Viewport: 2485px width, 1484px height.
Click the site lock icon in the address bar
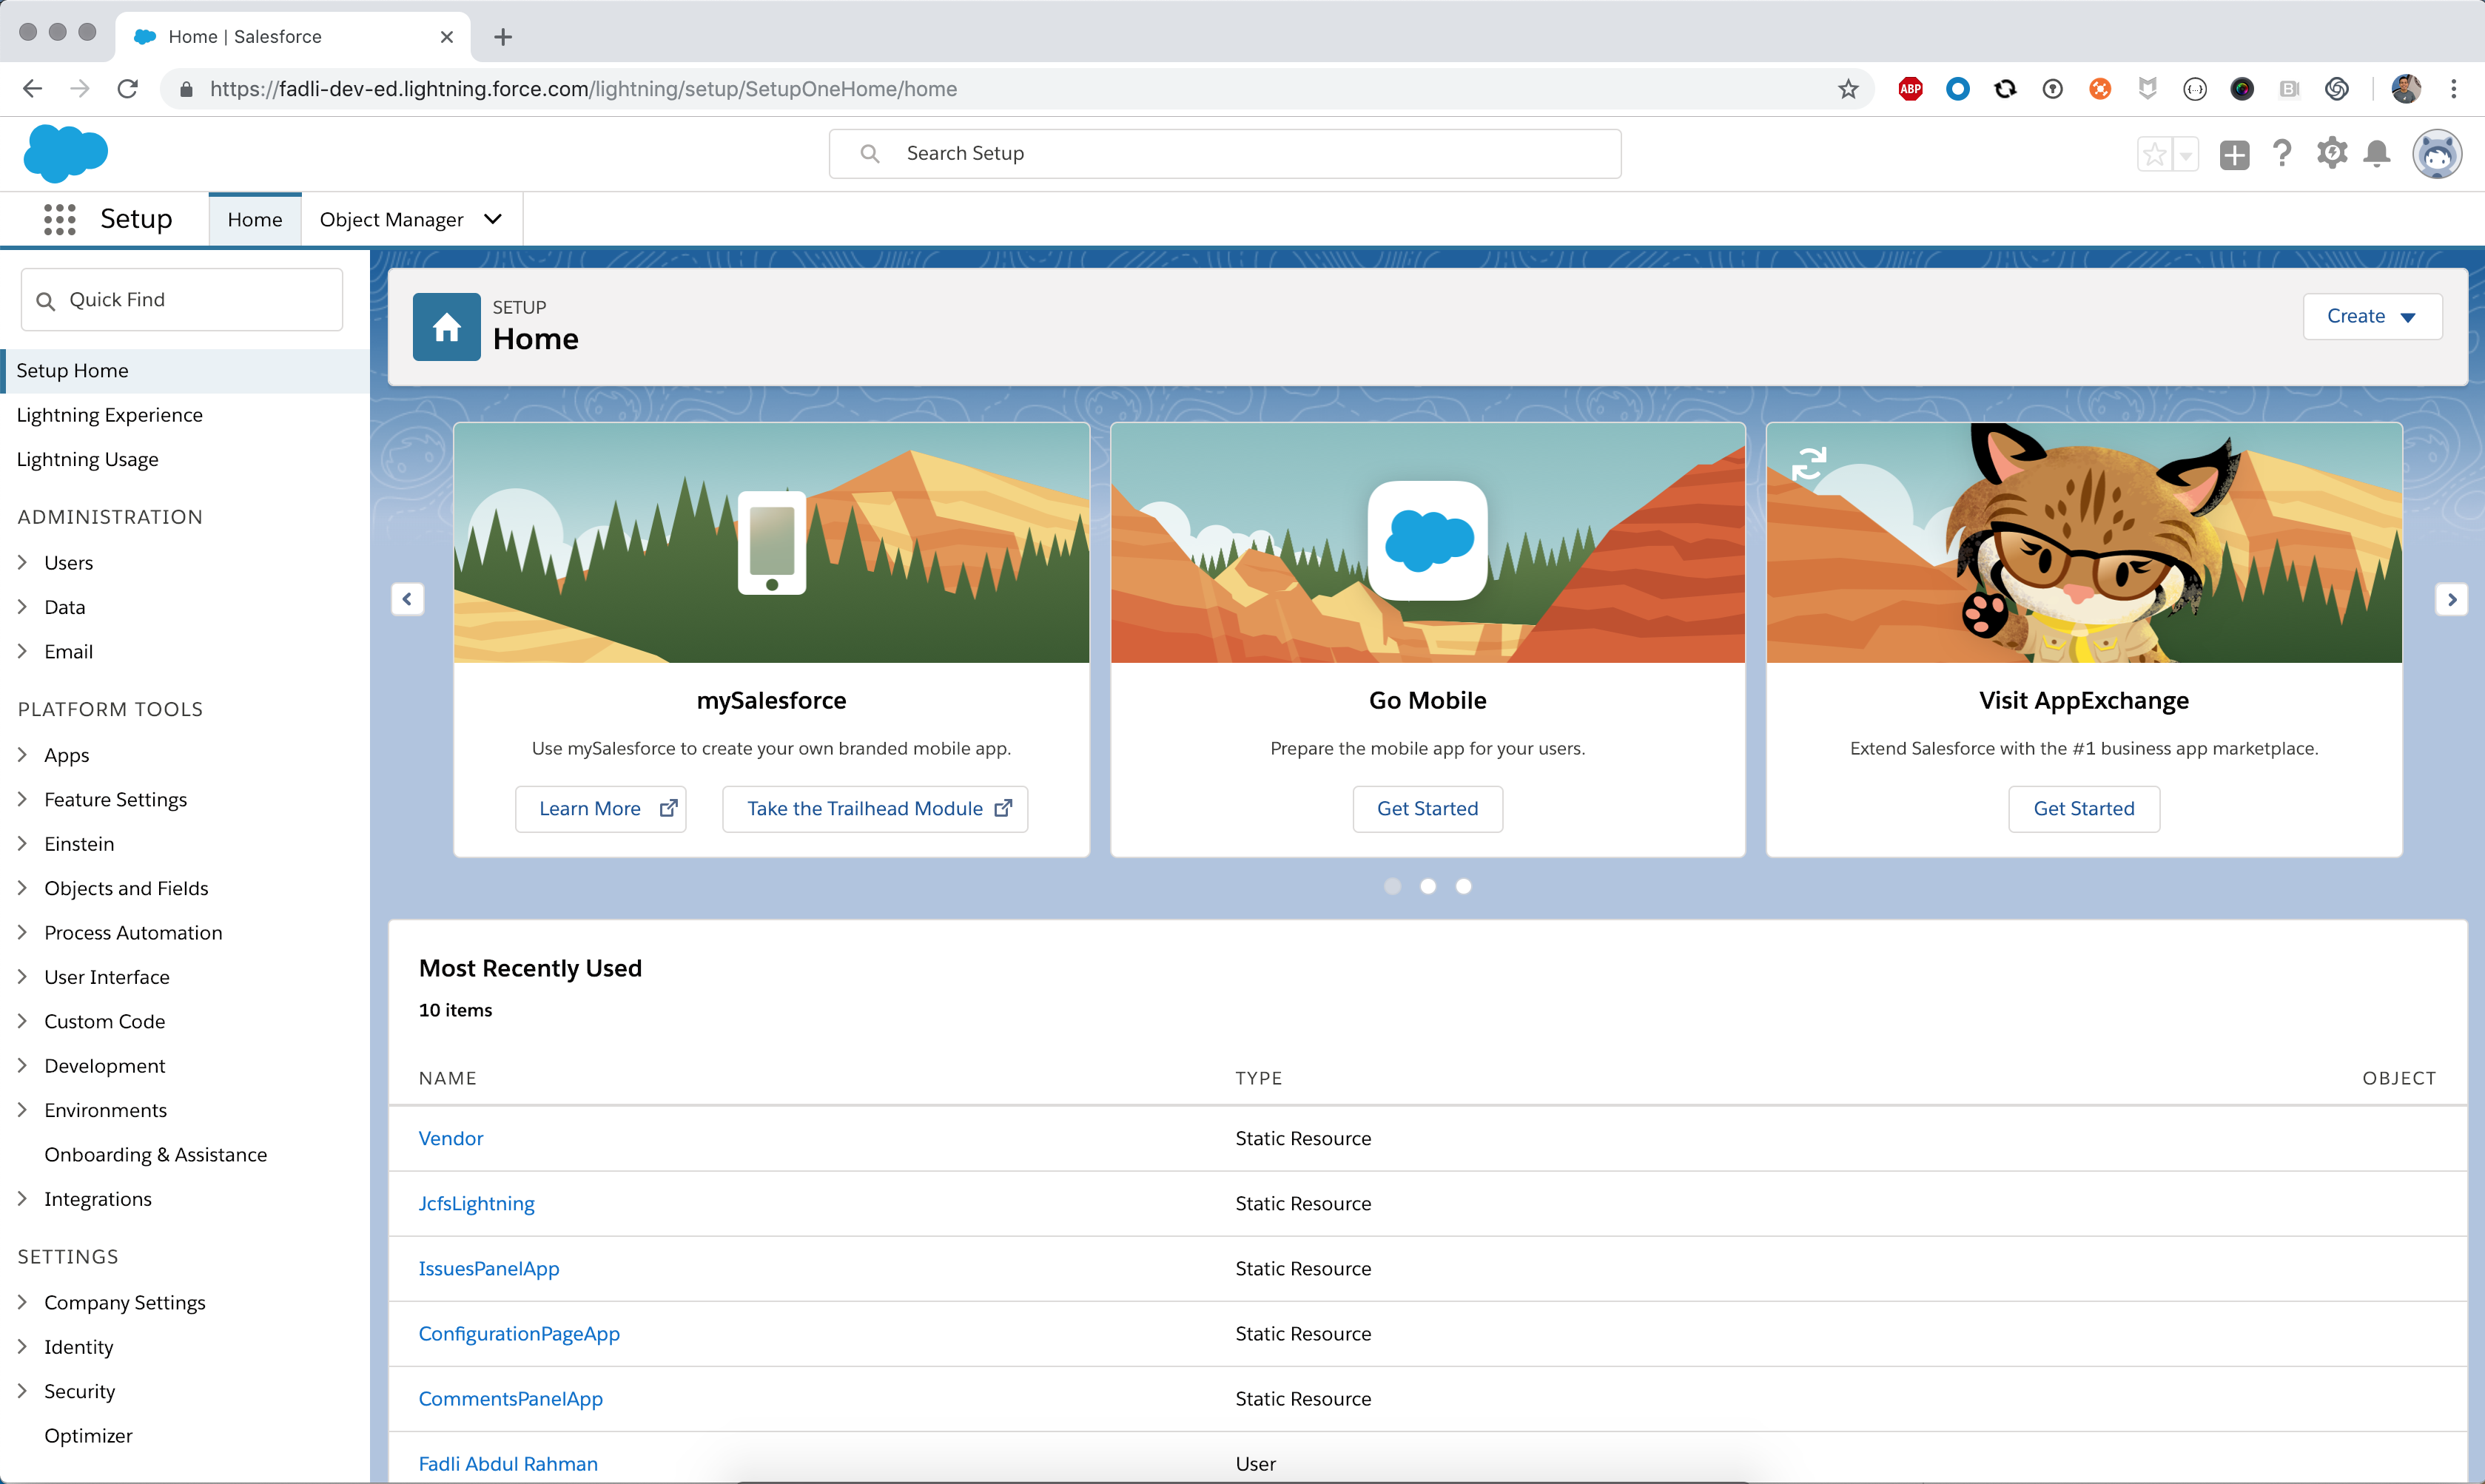[186, 89]
